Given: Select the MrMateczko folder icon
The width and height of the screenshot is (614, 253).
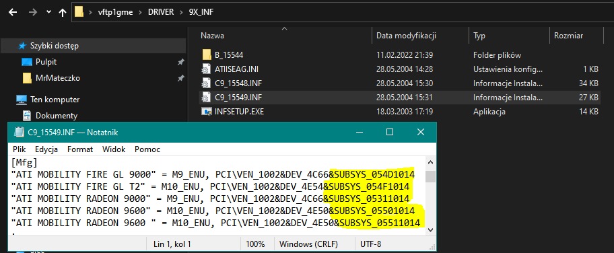Looking at the screenshot, I should tap(27, 78).
